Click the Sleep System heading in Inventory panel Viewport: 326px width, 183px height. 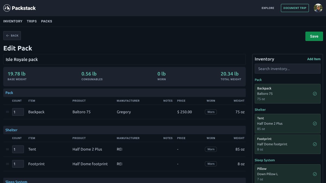[265, 160]
